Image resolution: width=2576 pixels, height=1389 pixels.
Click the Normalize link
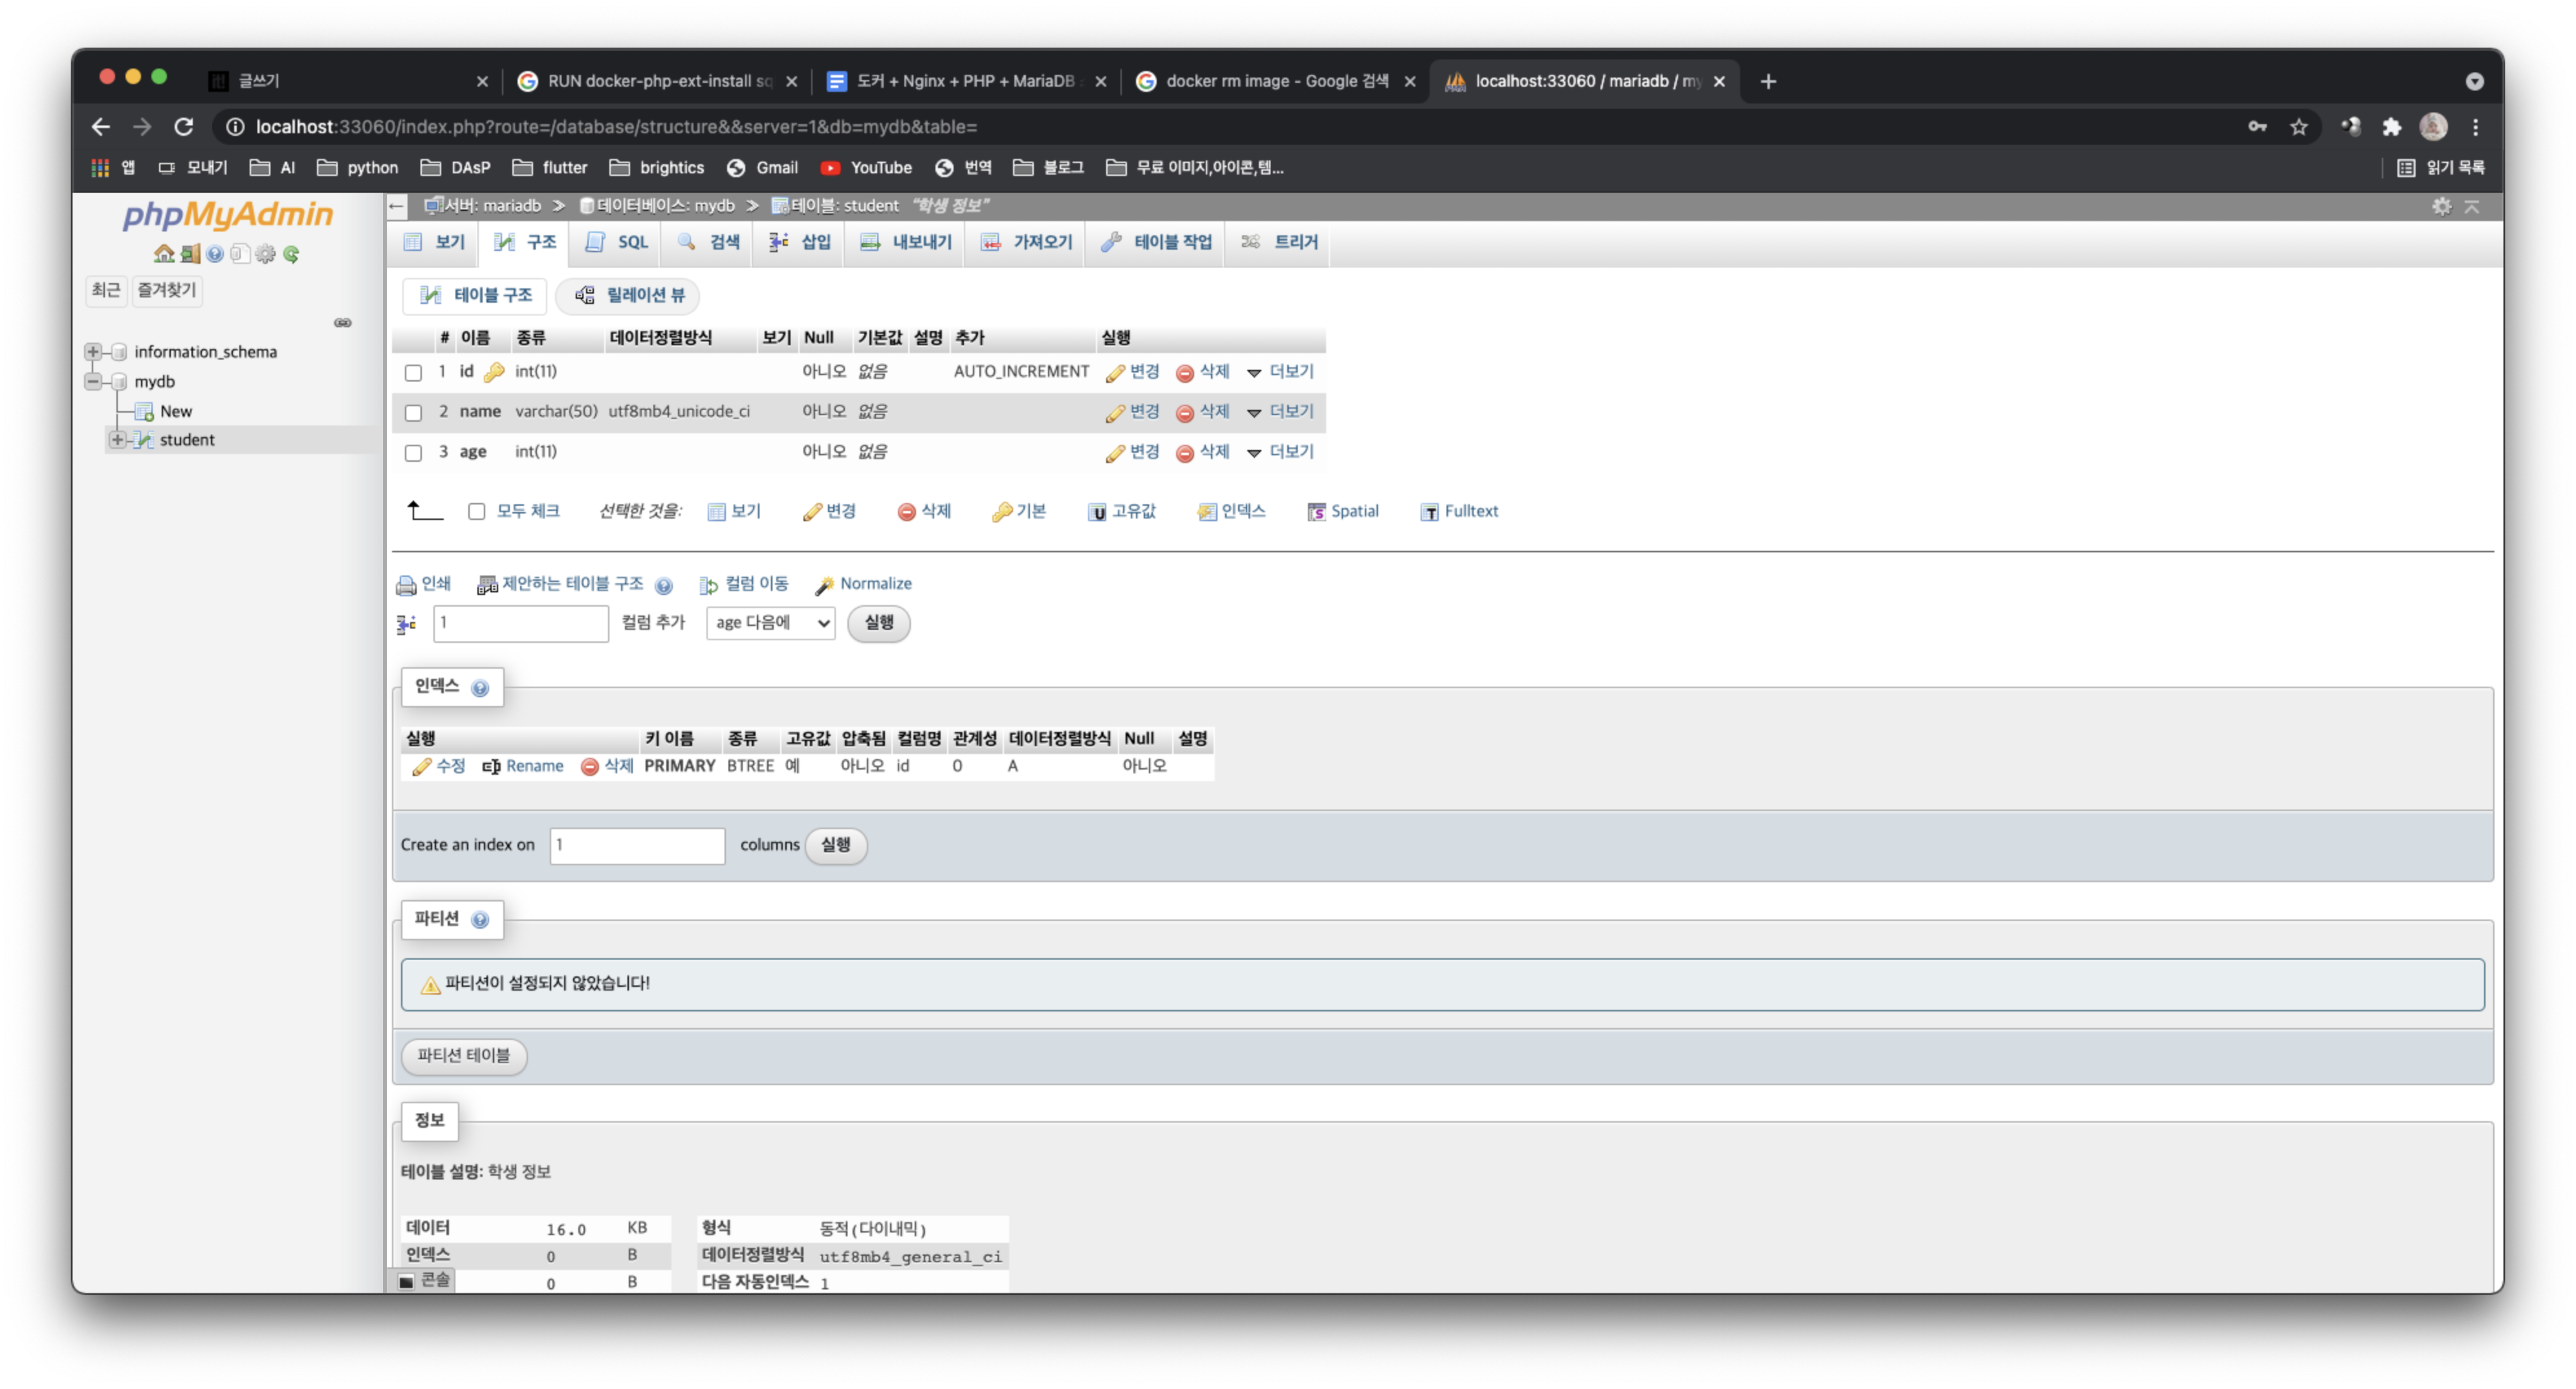875,583
